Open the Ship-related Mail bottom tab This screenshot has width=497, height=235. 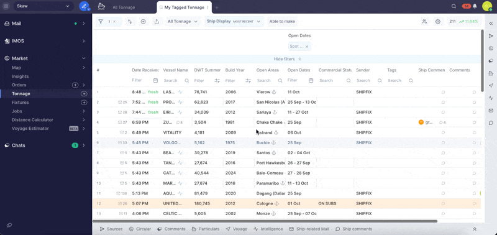[309, 229]
